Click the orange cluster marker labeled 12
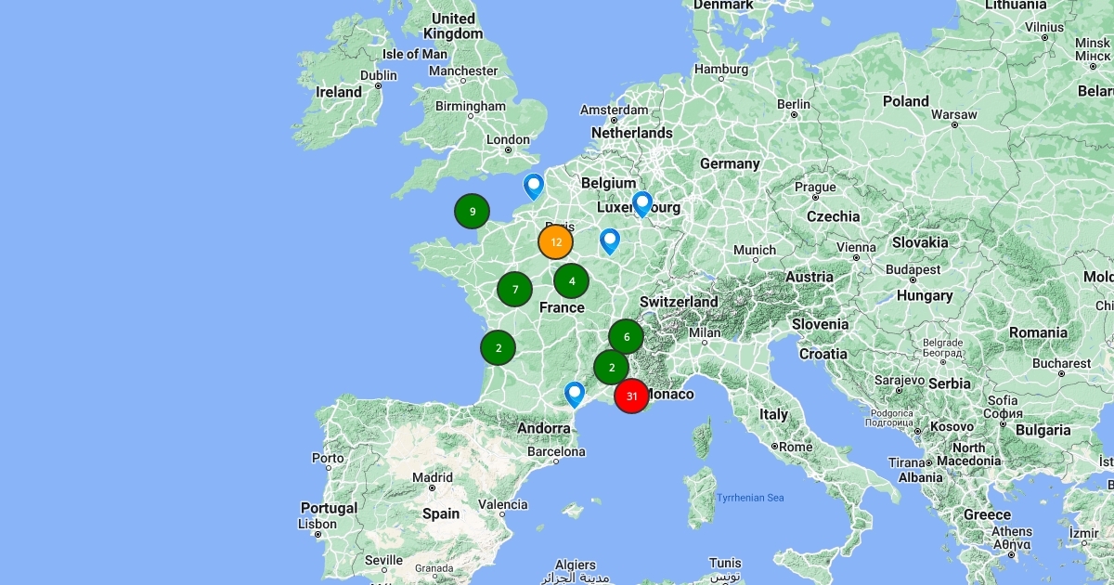This screenshot has height=585, width=1114. pyautogui.click(x=555, y=242)
